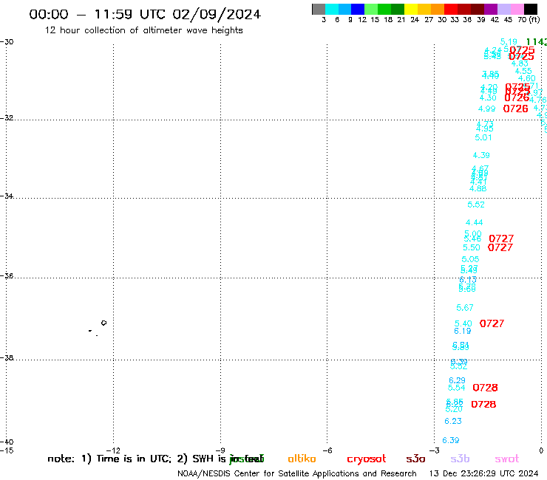Select the purple swatch in the color bar
Screen dimensions: 547x480
pyautogui.click(x=491, y=9)
